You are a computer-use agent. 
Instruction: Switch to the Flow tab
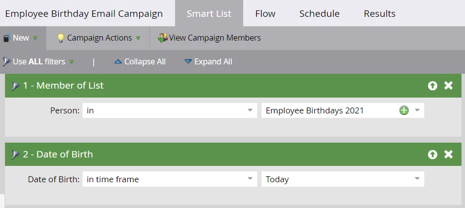pyautogui.click(x=265, y=13)
